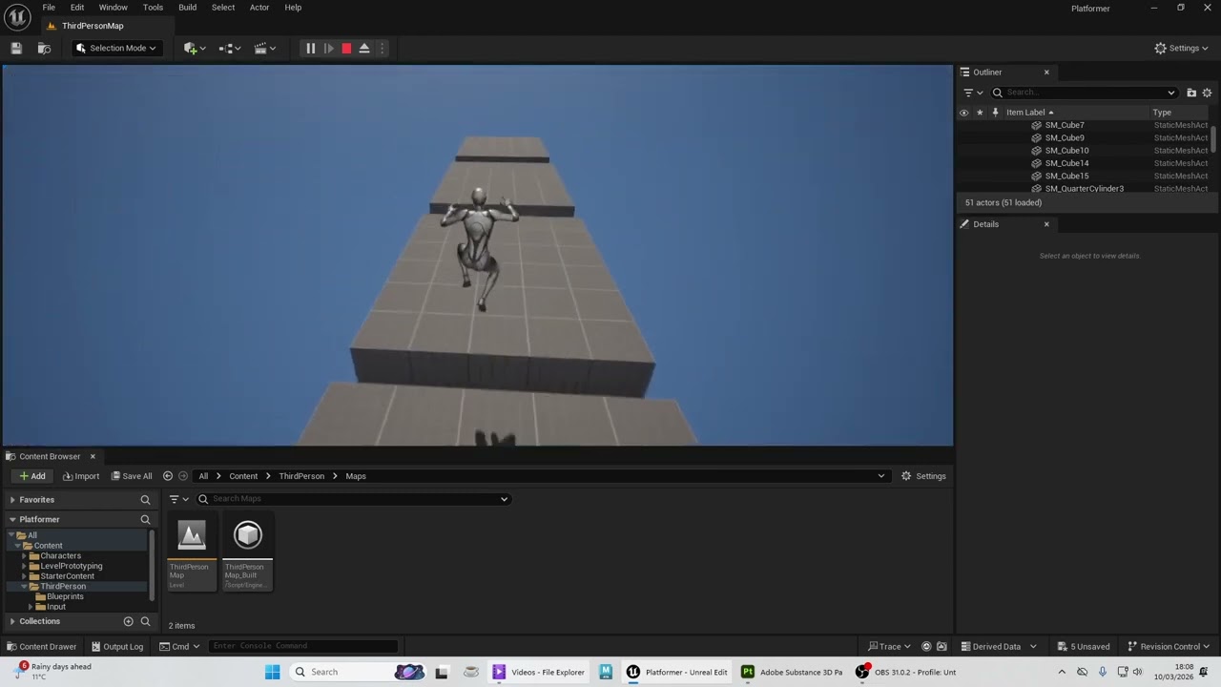Close the Details panel tab
Screen dimensions: 1221x687
[x=1046, y=224]
